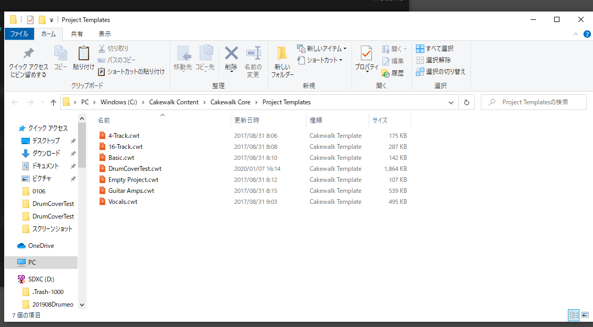Switch to large thumbnails view icon

point(585,315)
